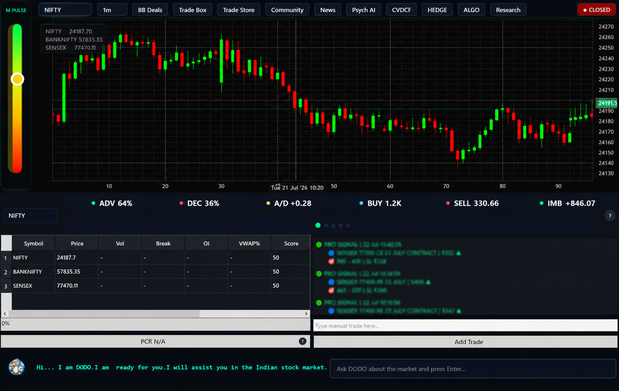Click the 24191.5 current price label
This screenshot has height=391, width=619.
click(x=606, y=103)
